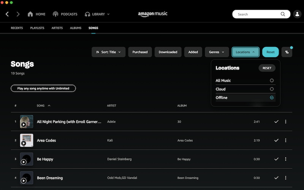This screenshot has width=304, height=190.
Task: Click into the Search field
Action: point(257,14)
